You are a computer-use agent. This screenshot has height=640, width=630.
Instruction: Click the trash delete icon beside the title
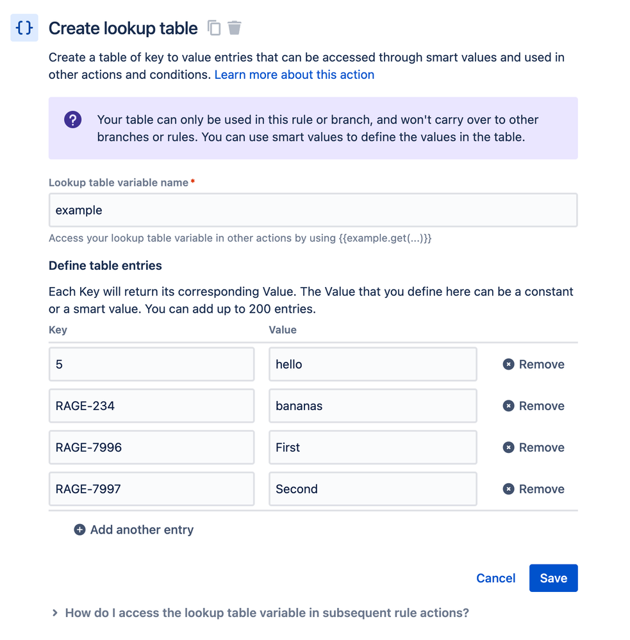coord(235,28)
